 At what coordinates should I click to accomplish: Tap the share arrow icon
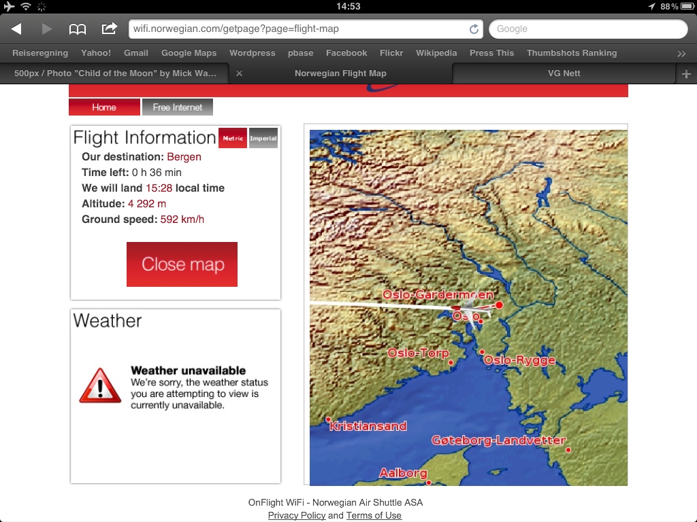point(109,29)
